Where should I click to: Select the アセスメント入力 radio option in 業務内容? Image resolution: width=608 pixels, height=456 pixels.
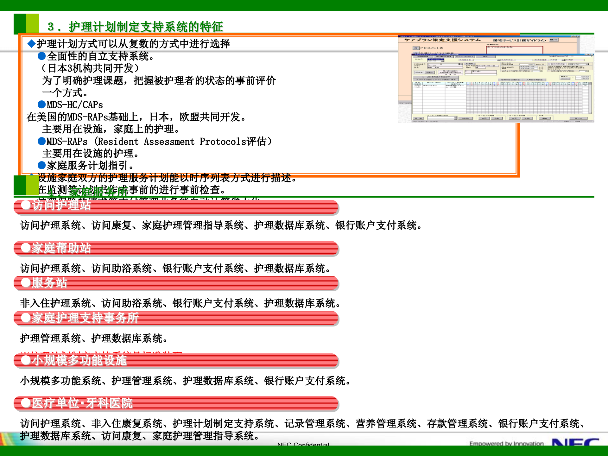pos(488,47)
